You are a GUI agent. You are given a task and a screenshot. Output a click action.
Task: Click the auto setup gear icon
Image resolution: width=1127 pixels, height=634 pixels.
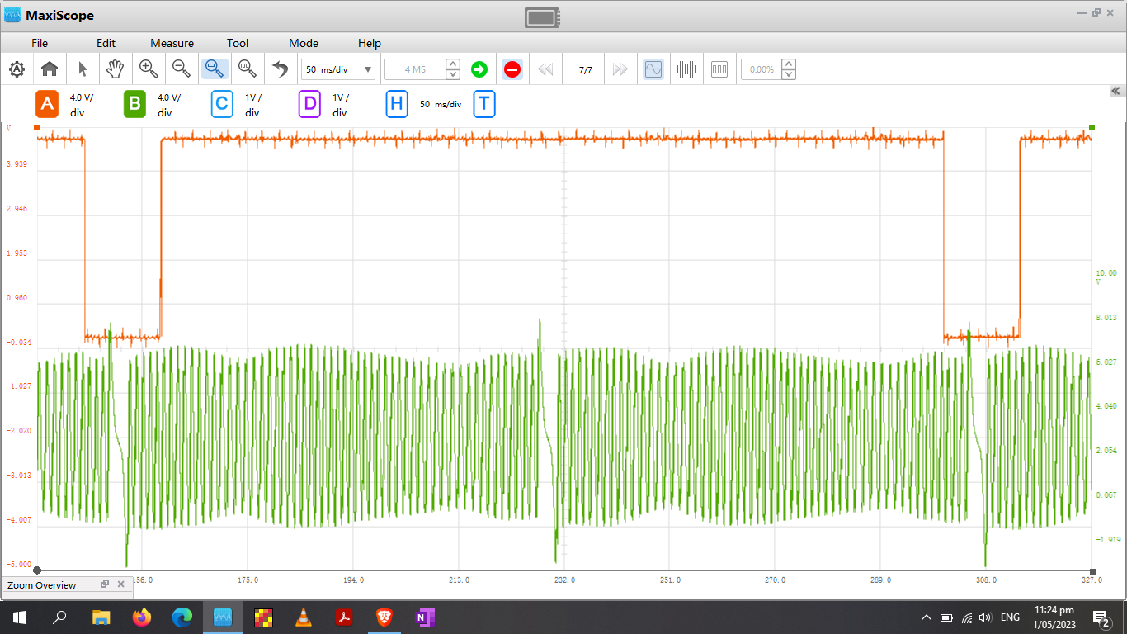[17, 69]
